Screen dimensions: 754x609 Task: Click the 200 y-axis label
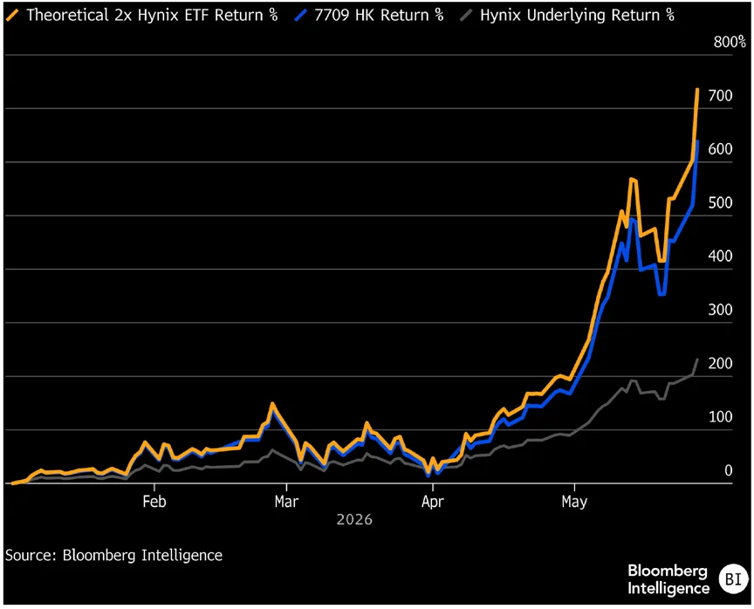coord(720,363)
